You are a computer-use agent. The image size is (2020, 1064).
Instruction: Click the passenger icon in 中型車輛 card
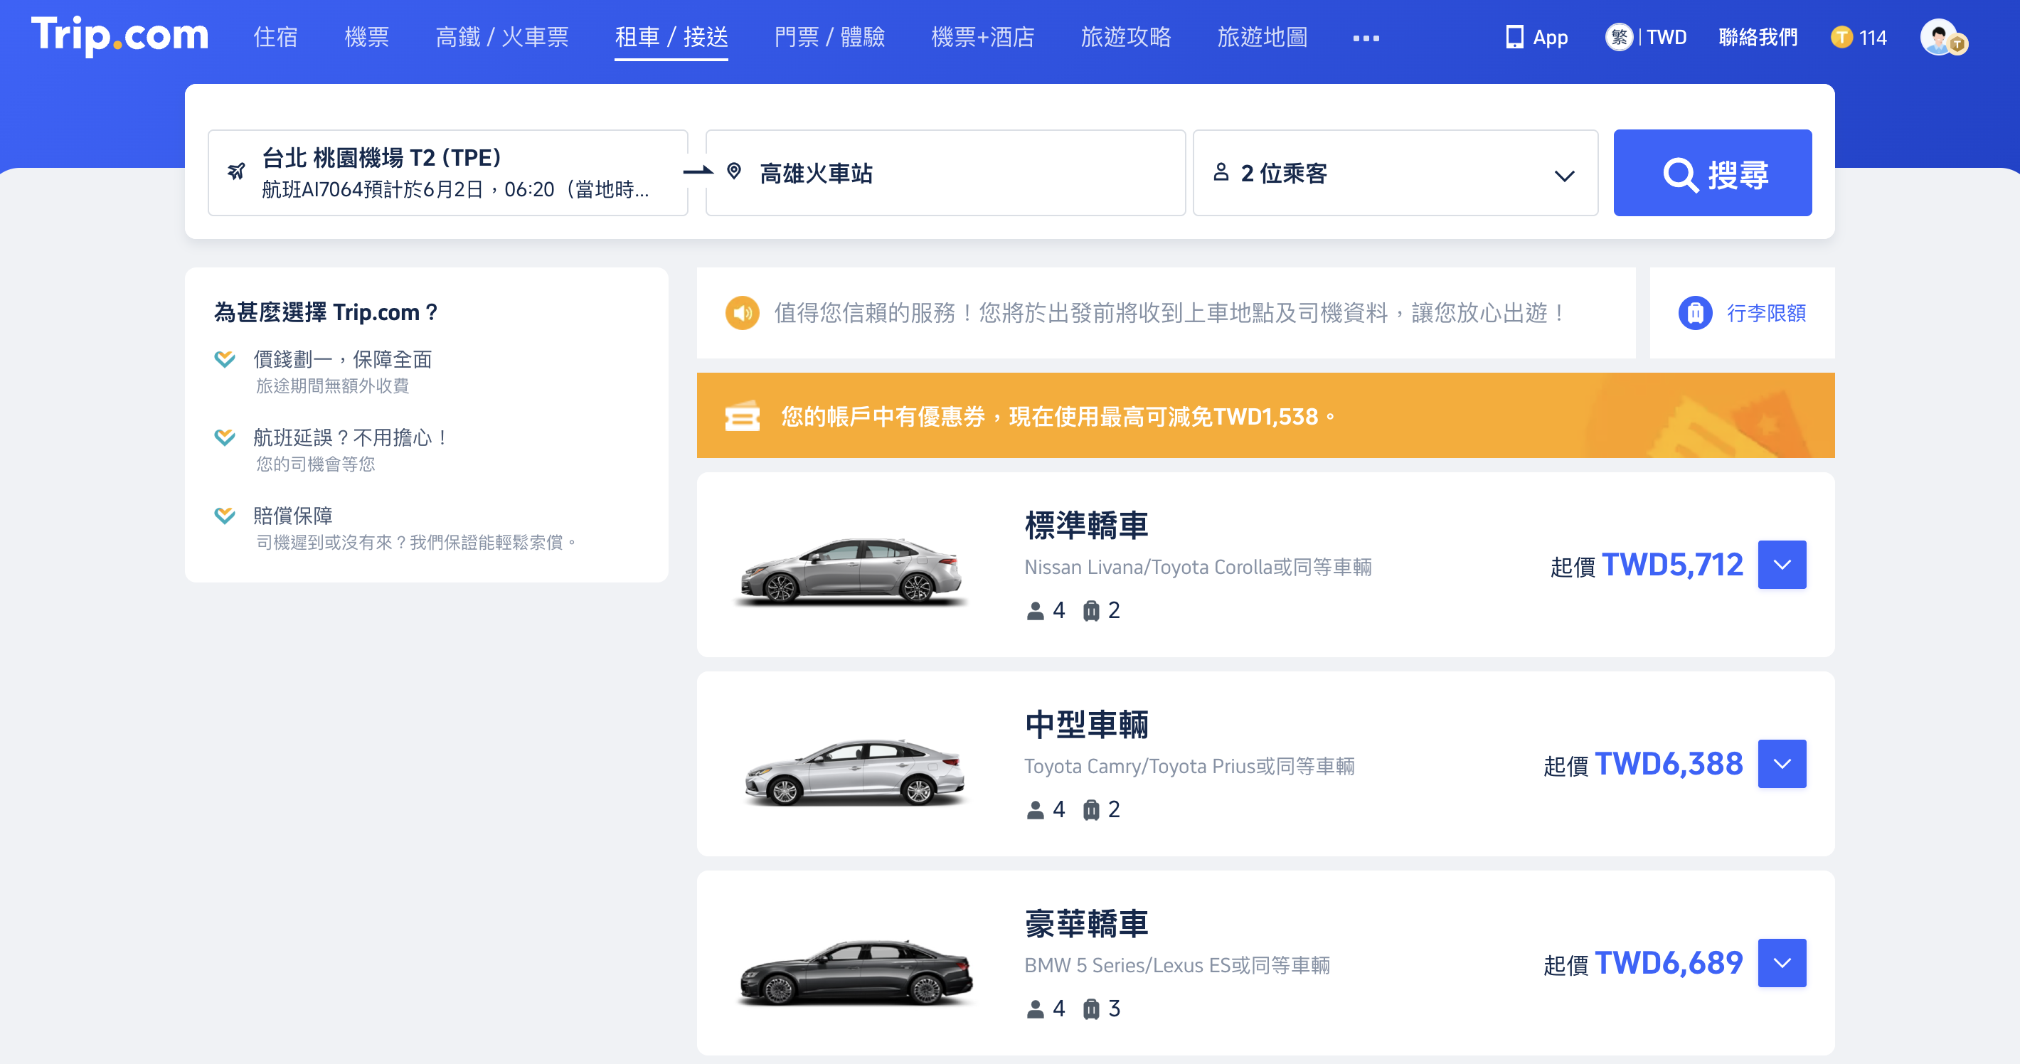coord(1035,810)
